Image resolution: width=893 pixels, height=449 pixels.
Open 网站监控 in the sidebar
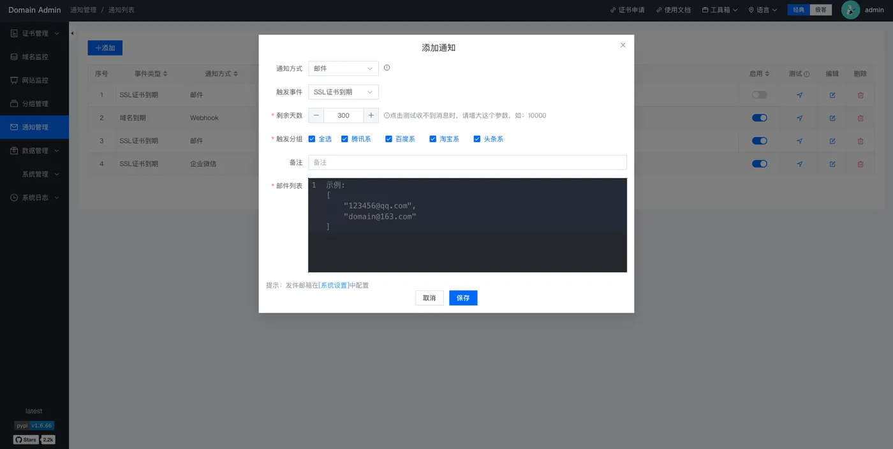coord(34,80)
